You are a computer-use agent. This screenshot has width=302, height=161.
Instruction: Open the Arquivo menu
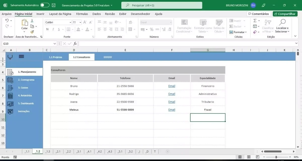click(7, 14)
